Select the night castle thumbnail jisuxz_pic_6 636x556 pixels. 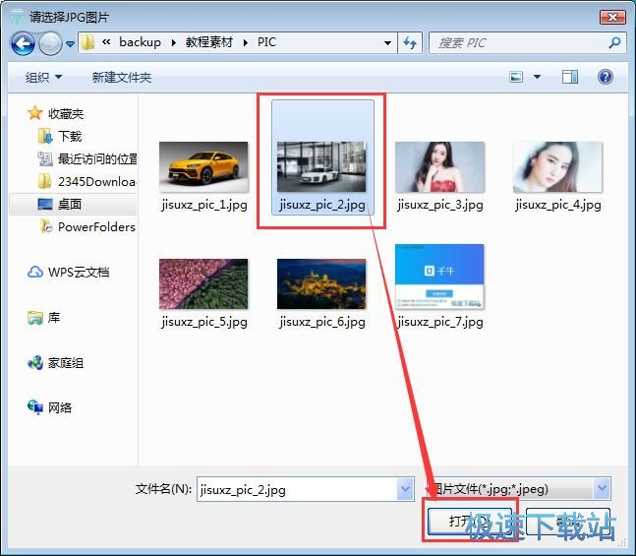pyautogui.click(x=321, y=283)
